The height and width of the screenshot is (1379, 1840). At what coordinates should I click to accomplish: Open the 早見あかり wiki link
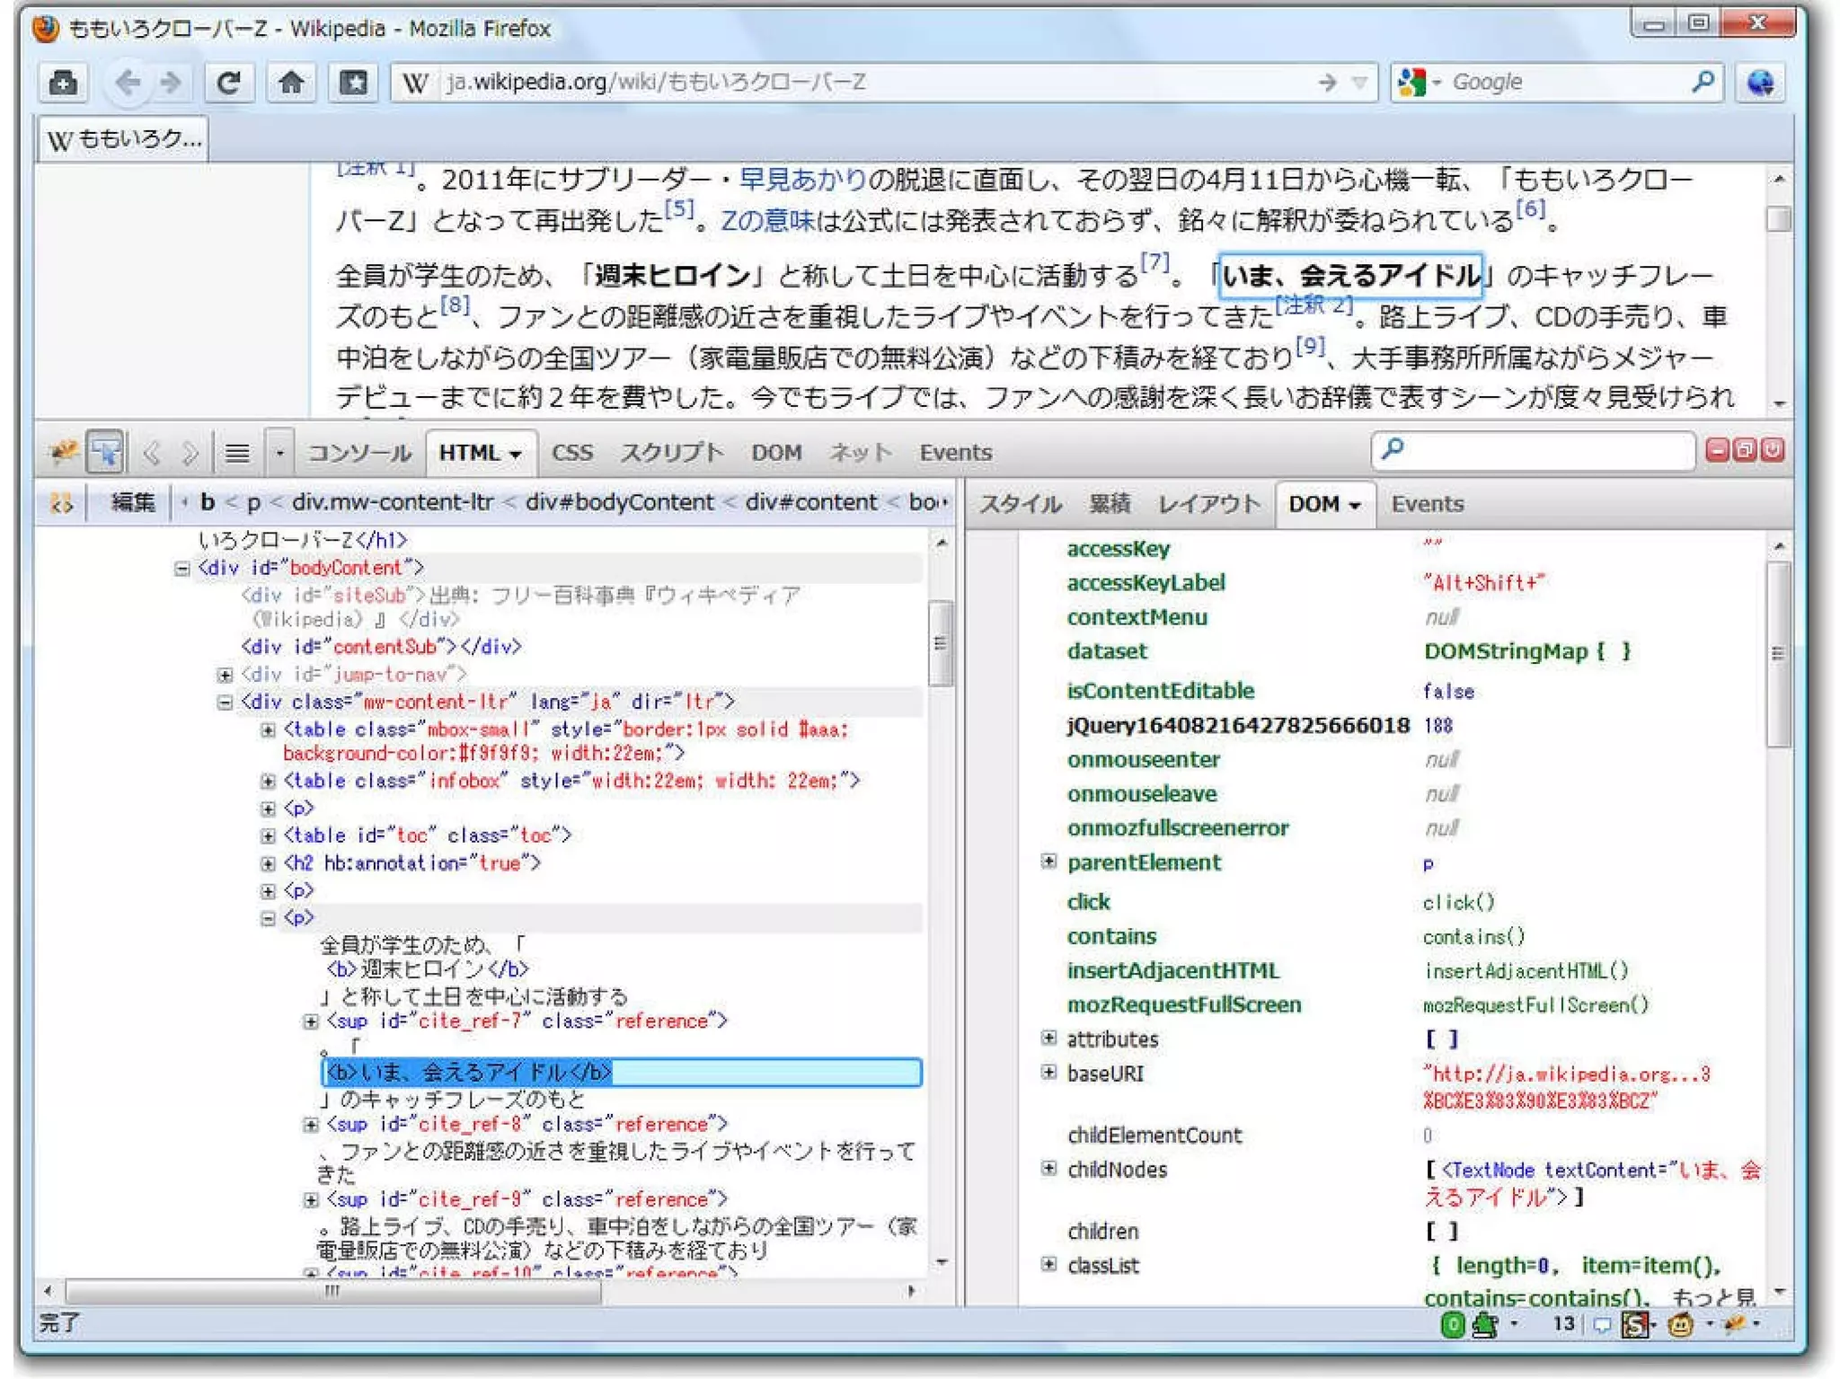tap(802, 180)
